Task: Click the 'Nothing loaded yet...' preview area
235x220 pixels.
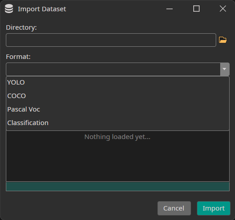Action: [117, 156]
